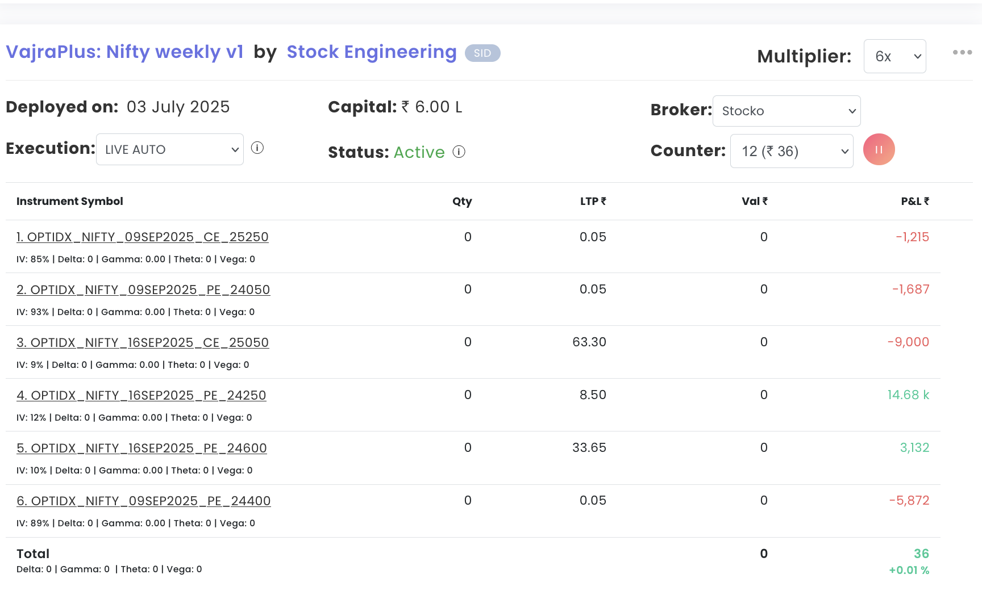Click the Instrument Symbol column header
The image size is (982, 595).
69,201
